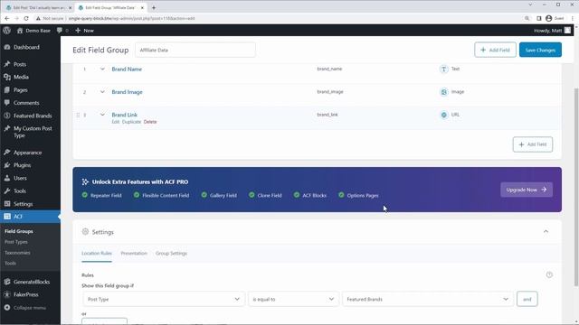
Task: Expand the Brand Image field chevron
Action: pos(102,92)
